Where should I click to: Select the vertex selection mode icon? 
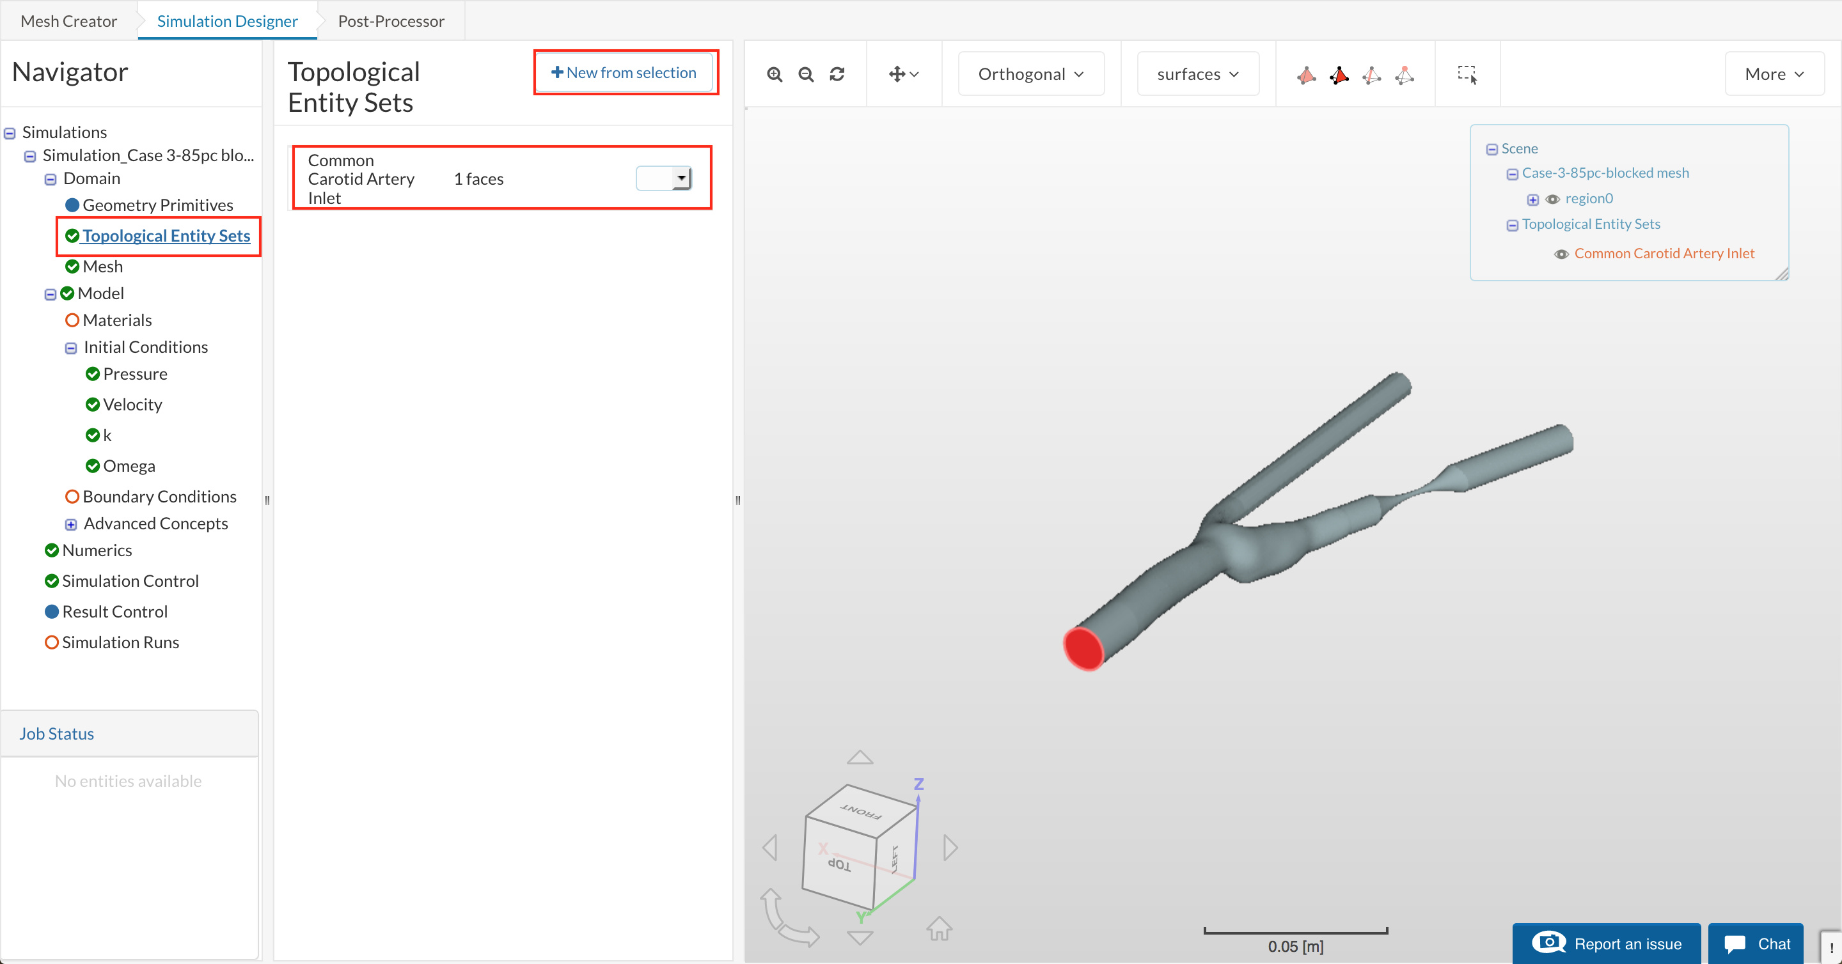1405,75
